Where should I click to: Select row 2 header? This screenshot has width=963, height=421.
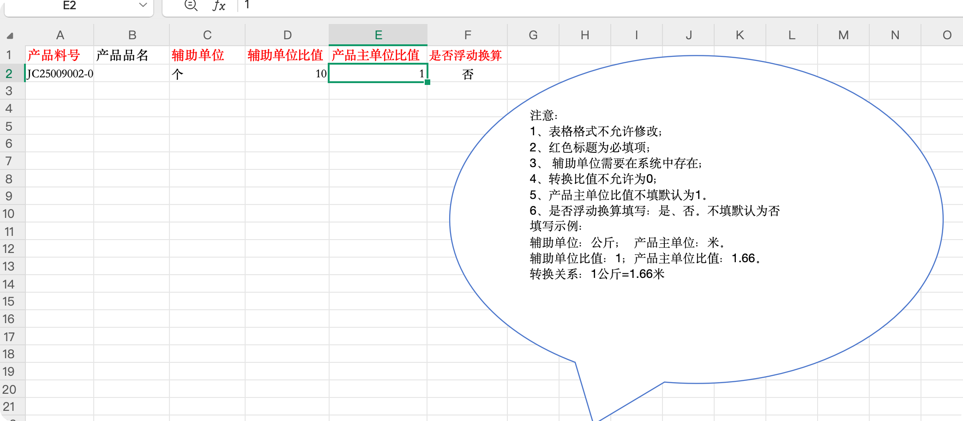[x=9, y=73]
